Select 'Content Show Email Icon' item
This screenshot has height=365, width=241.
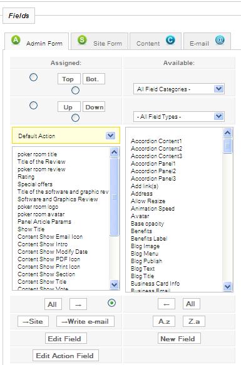(50, 237)
